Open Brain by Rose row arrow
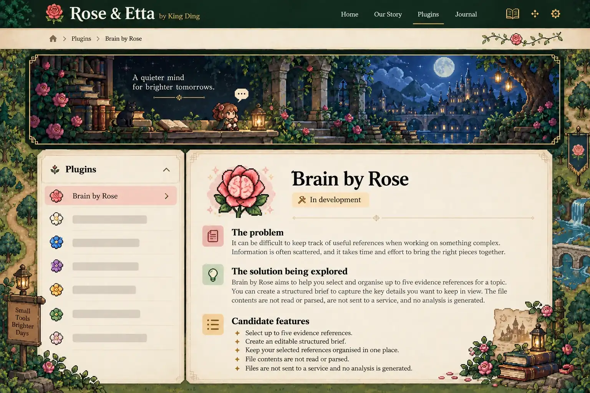The width and height of the screenshot is (590, 393). point(167,196)
